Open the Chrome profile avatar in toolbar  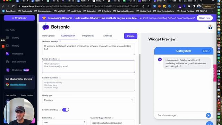pyautogui.click(x=199, y=6)
